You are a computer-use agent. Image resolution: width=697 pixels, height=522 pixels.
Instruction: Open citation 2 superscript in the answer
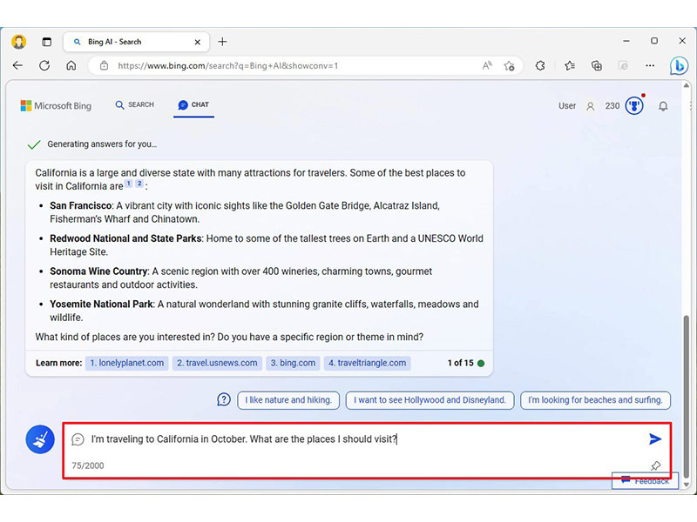click(x=139, y=184)
